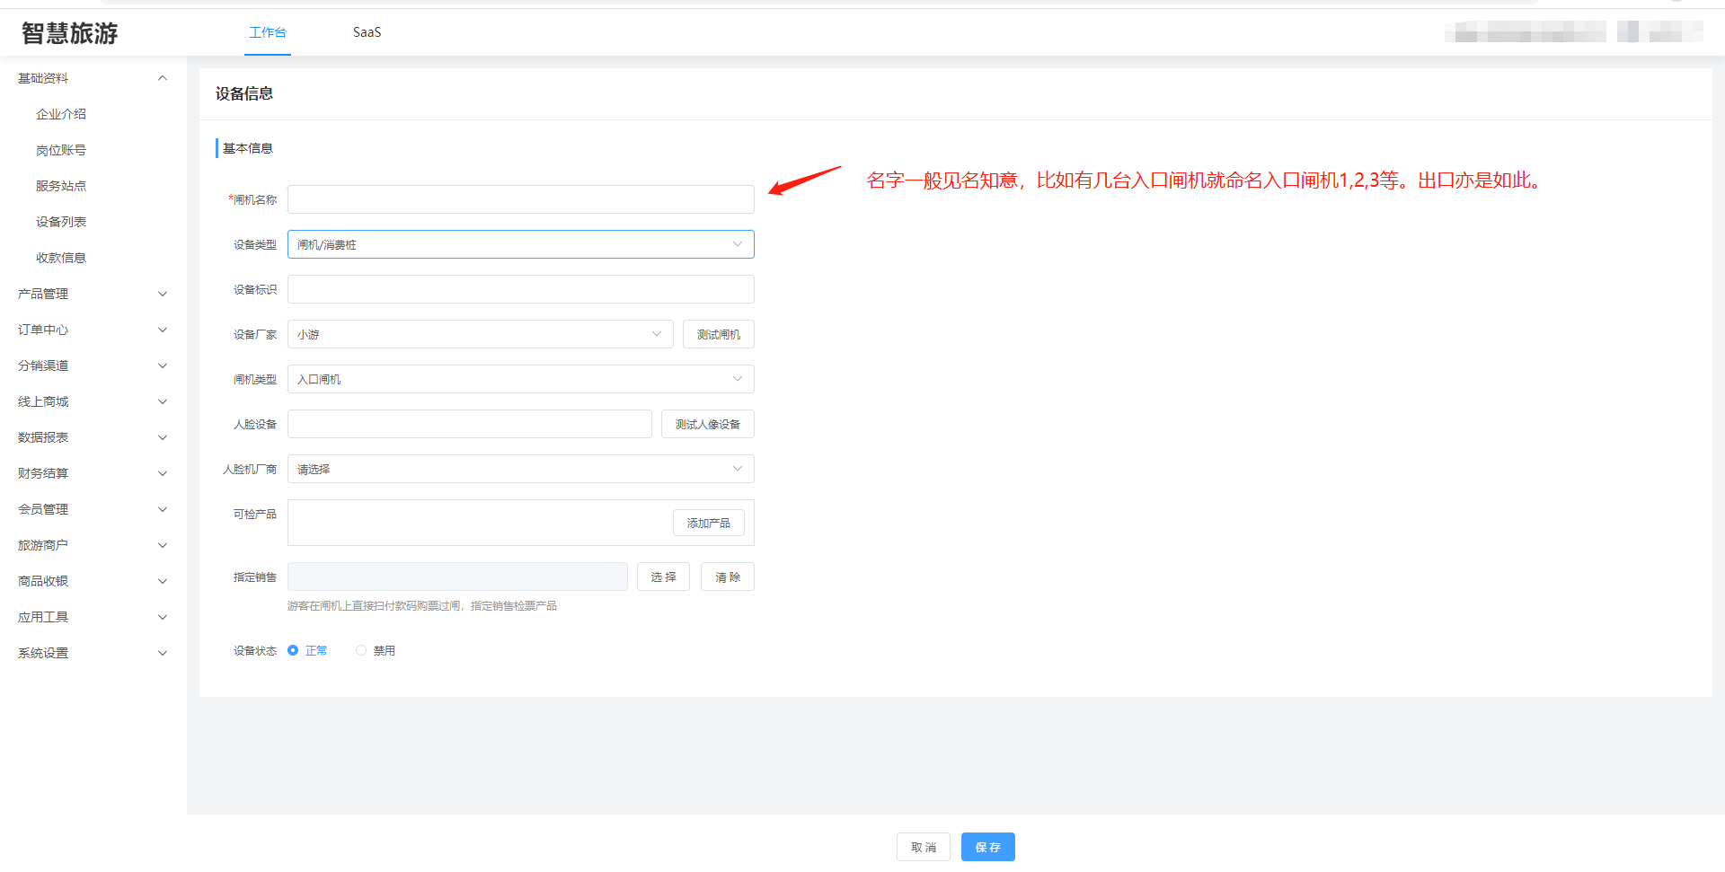Collapse the 基础资料 sidebar section

click(162, 78)
